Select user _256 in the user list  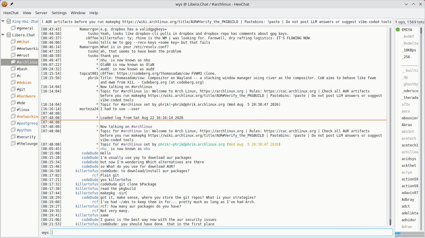coord(406,57)
